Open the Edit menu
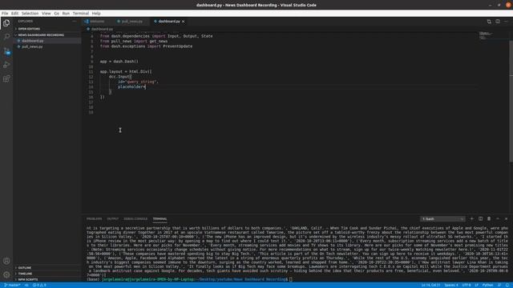 (15, 14)
